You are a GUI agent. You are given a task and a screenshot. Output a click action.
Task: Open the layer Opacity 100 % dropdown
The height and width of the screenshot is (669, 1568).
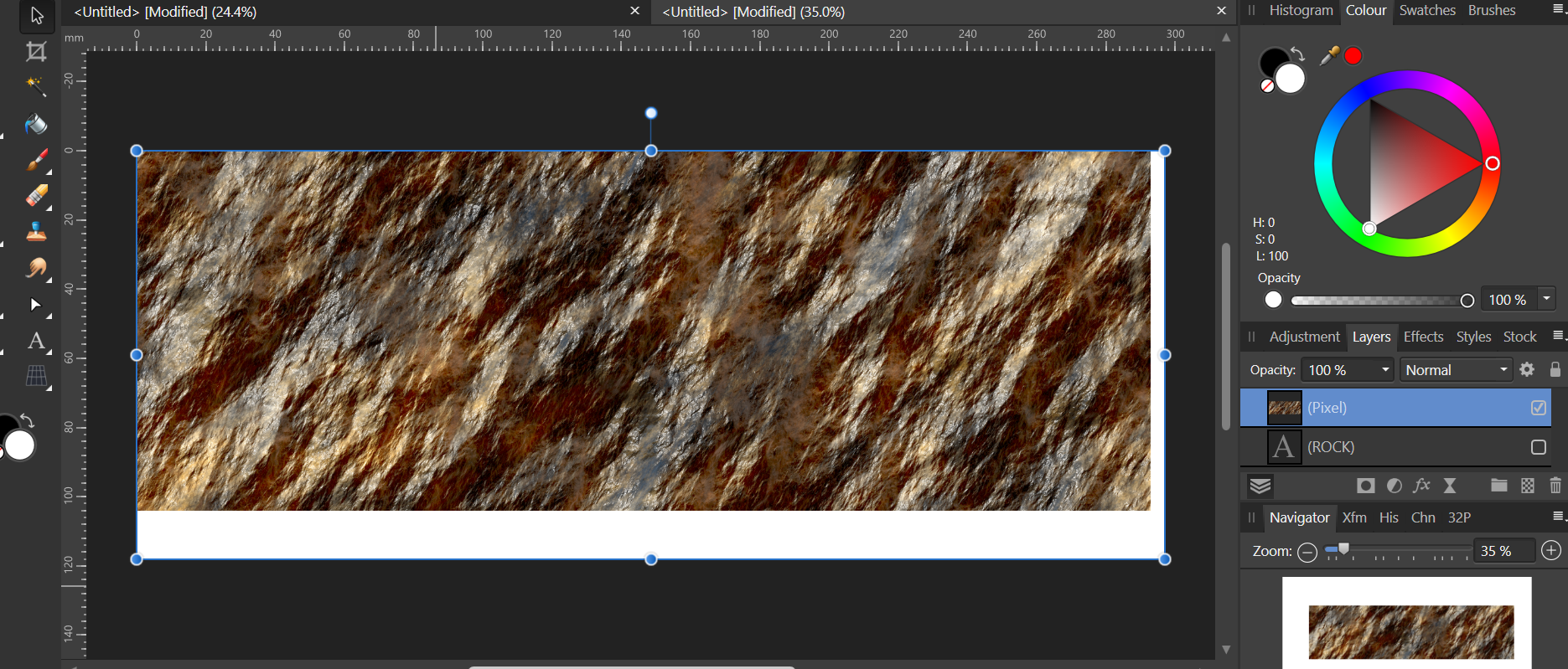click(x=1348, y=370)
